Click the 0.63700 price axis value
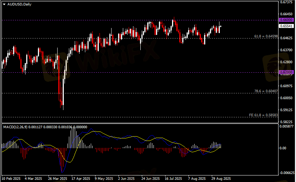The width and height of the screenshot is (296, 182). (x=286, y=50)
